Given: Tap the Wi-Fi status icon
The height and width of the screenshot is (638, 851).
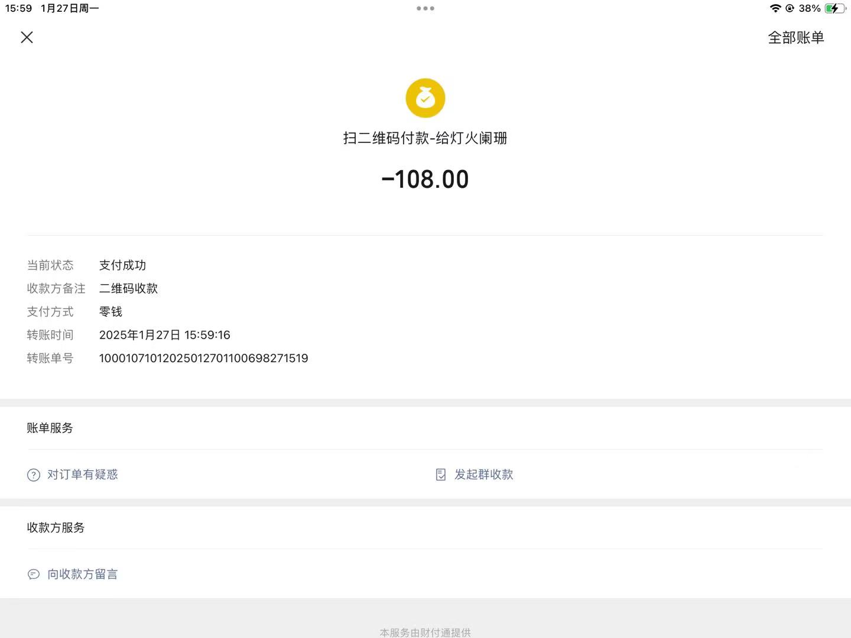Looking at the screenshot, I should pyautogui.click(x=775, y=8).
